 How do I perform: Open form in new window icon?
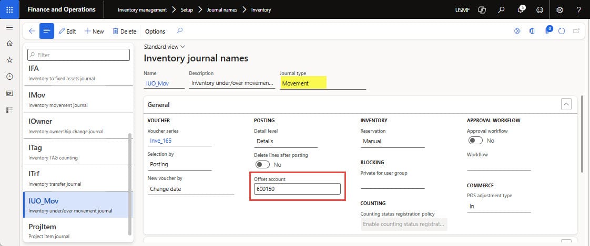click(576, 31)
